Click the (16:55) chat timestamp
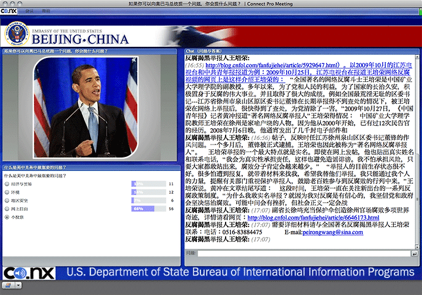This screenshot has width=422, height=295. pyautogui.click(x=195, y=65)
